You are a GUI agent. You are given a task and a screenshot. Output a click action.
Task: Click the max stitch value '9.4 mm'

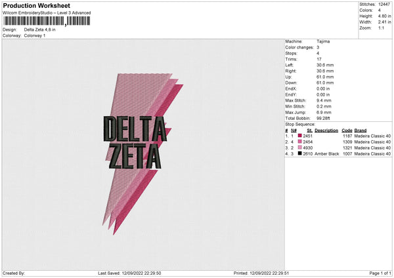324,100
